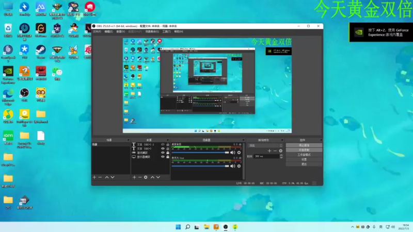Increase transition duration with up stepper arrow
This screenshot has width=413, height=232.
(x=281, y=155)
